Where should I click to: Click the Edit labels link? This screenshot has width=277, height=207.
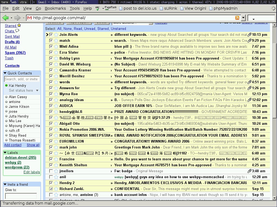click(x=32, y=172)
